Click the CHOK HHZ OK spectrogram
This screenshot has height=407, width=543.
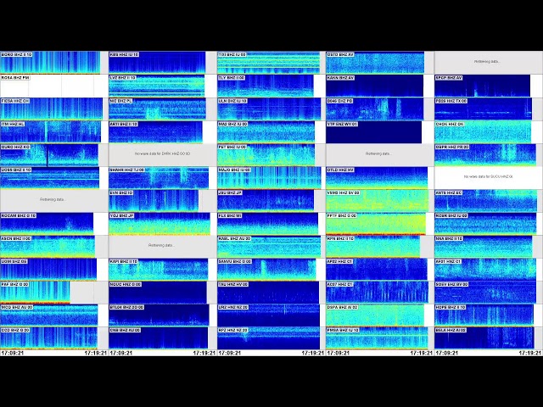(x=483, y=132)
